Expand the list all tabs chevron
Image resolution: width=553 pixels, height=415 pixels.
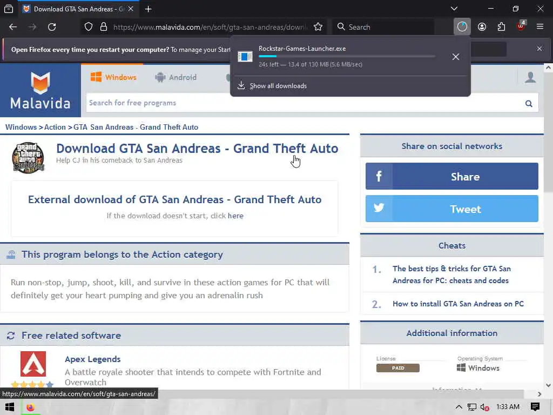pos(454,9)
